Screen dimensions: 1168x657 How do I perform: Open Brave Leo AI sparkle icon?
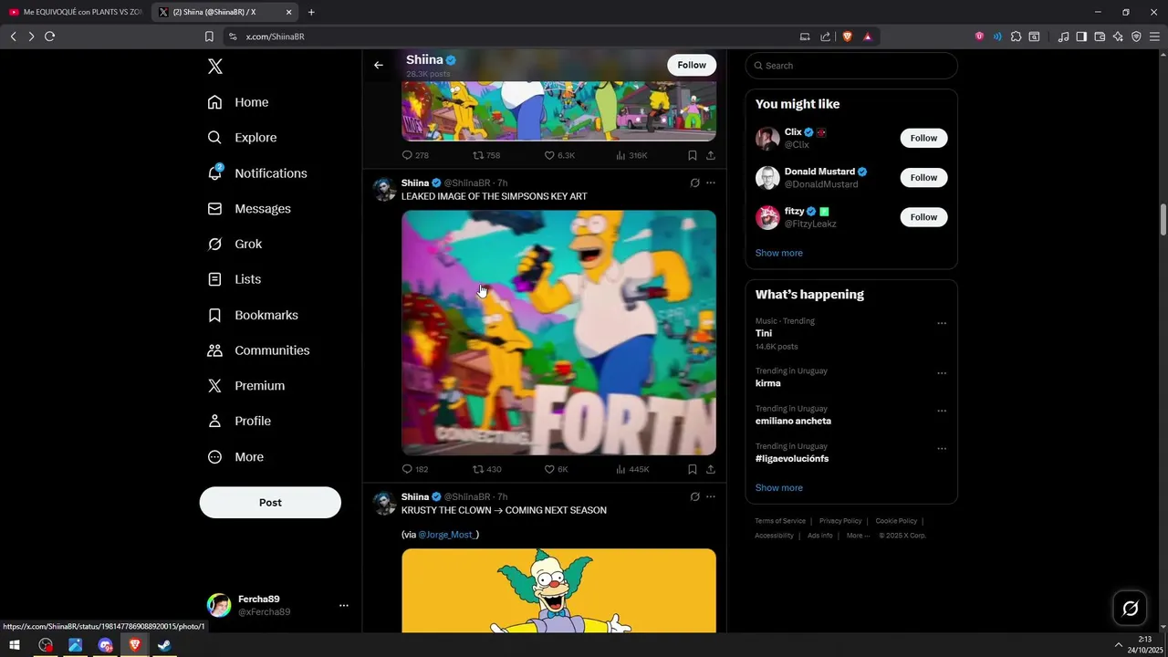1118,36
